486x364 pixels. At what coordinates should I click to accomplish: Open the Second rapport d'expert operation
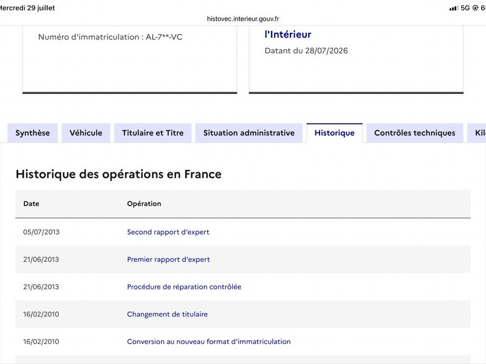pyautogui.click(x=168, y=232)
